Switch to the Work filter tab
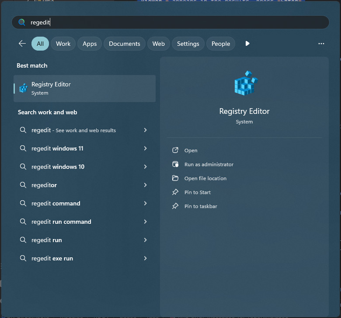 pos(63,44)
